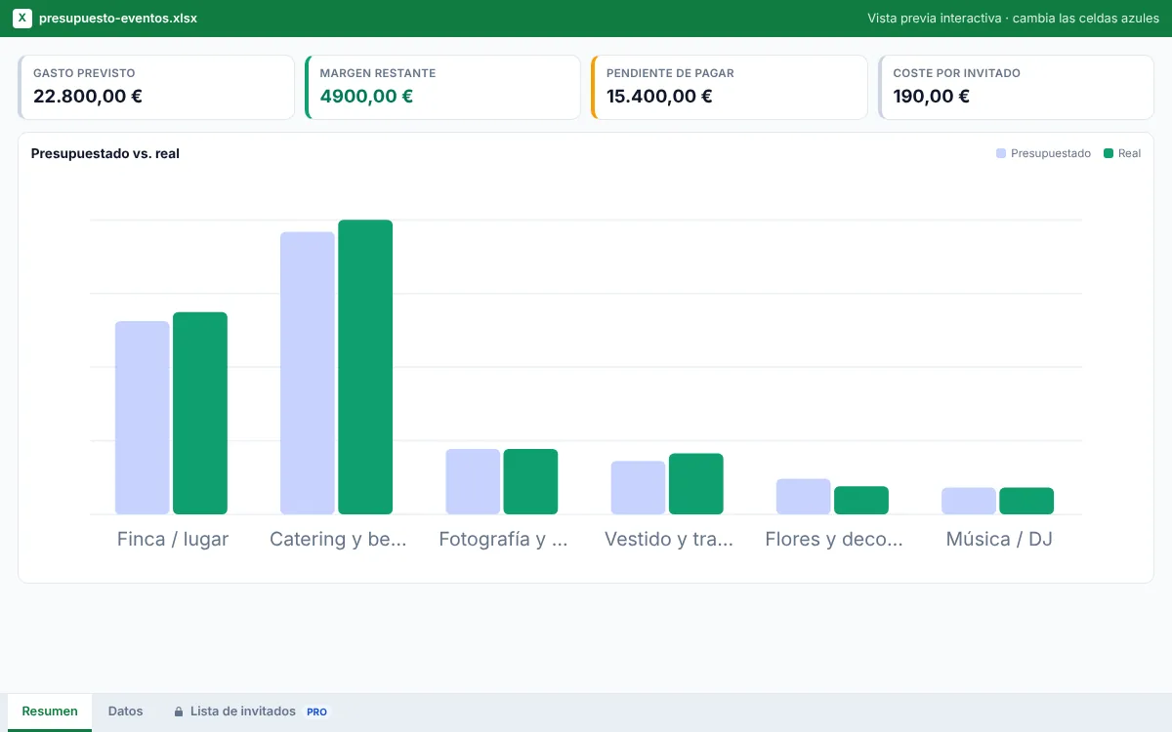Select the value 22.800,00 €
The width and height of the screenshot is (1172, 732).
pos(88,97)
